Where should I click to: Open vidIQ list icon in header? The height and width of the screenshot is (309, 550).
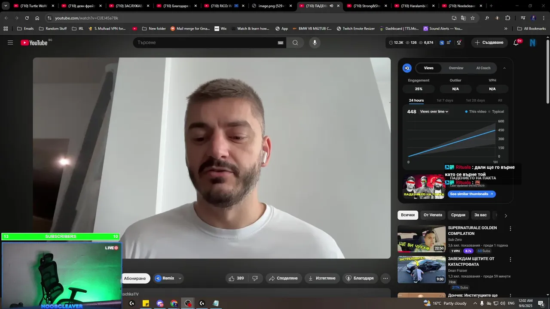tap(449, 42)
